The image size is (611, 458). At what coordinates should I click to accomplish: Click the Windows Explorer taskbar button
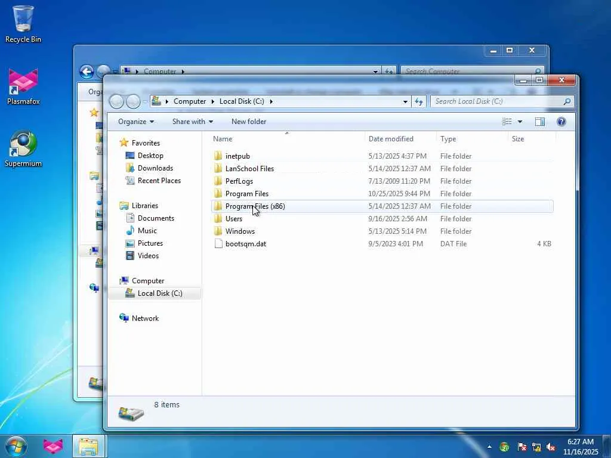tap(88, 446)
